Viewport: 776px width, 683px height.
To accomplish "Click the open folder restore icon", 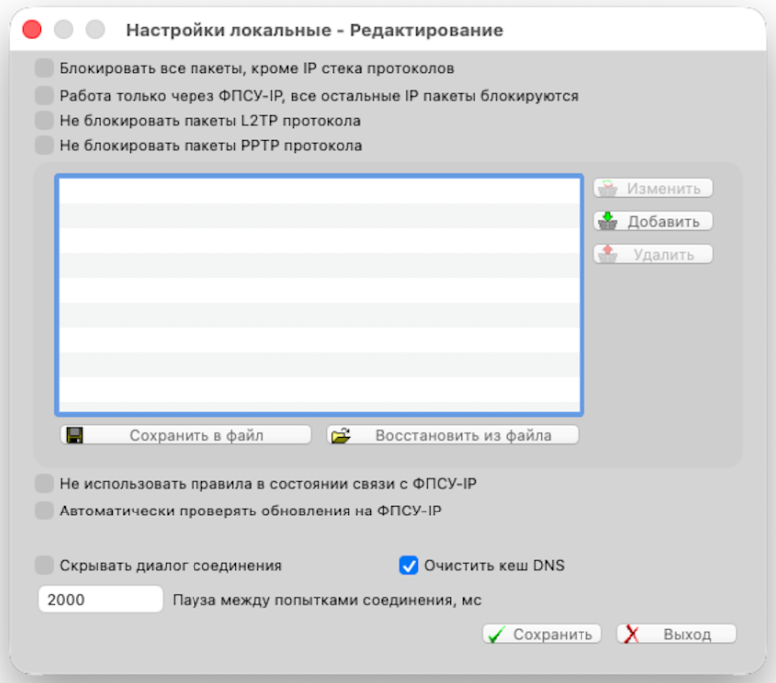I will click(341, 435).
